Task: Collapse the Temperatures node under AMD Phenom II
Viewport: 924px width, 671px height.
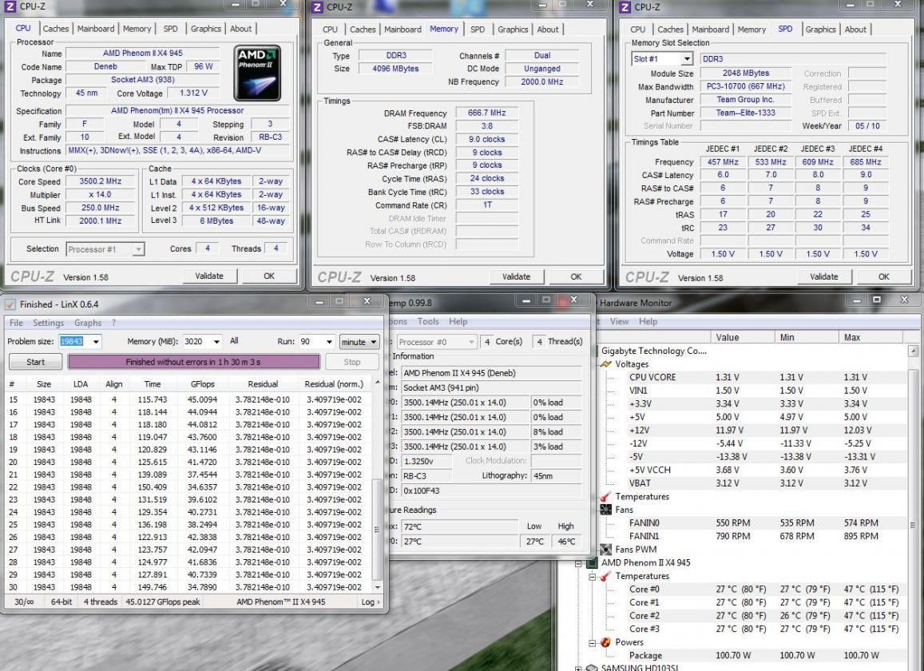Action: [x=593, y=577]
